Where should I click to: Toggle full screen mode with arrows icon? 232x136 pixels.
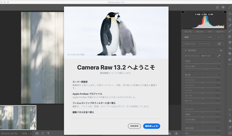(230, 7)
